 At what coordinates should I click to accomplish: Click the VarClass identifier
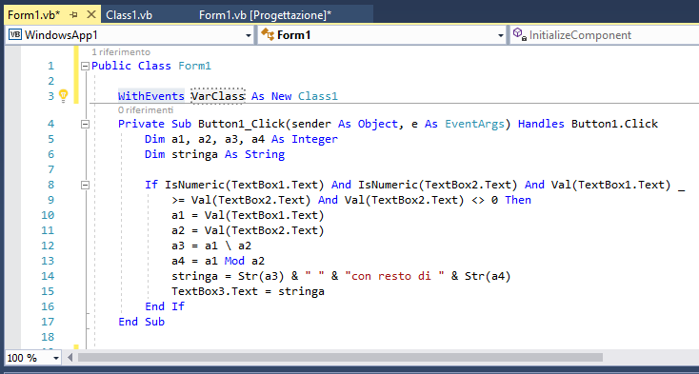218,96
